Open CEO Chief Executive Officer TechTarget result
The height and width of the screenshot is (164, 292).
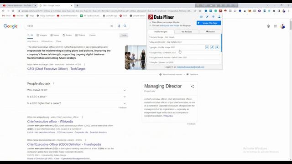(x=56, y=69)
